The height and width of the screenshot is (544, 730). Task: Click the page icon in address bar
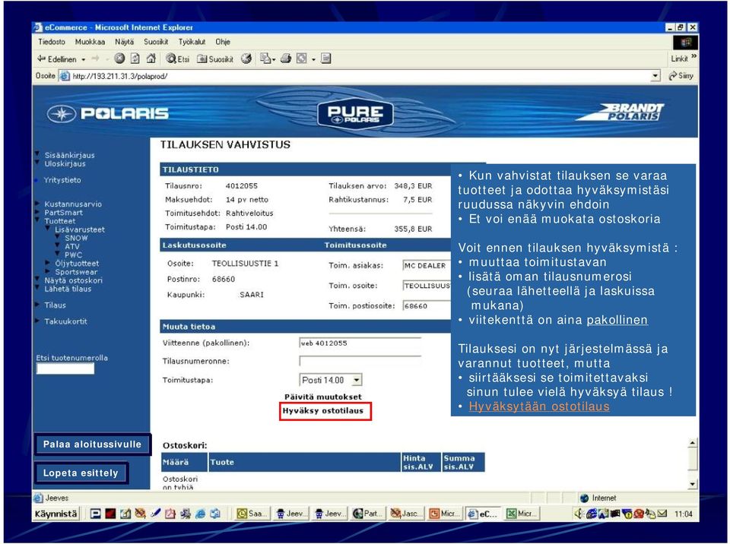[x=65, y=76]
